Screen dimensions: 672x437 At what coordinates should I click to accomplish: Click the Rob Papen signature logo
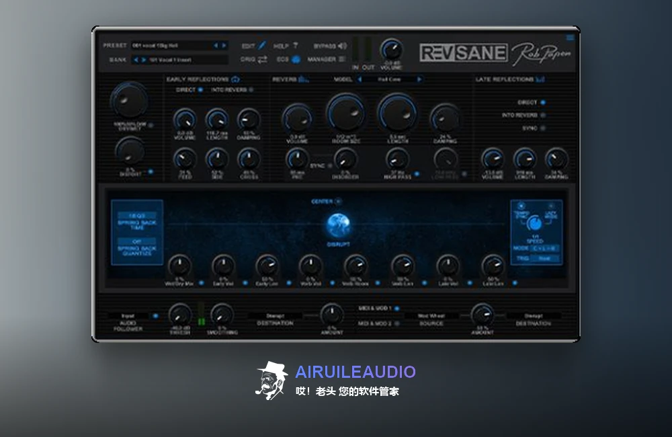pyautogui.click(x=541, y=54)
